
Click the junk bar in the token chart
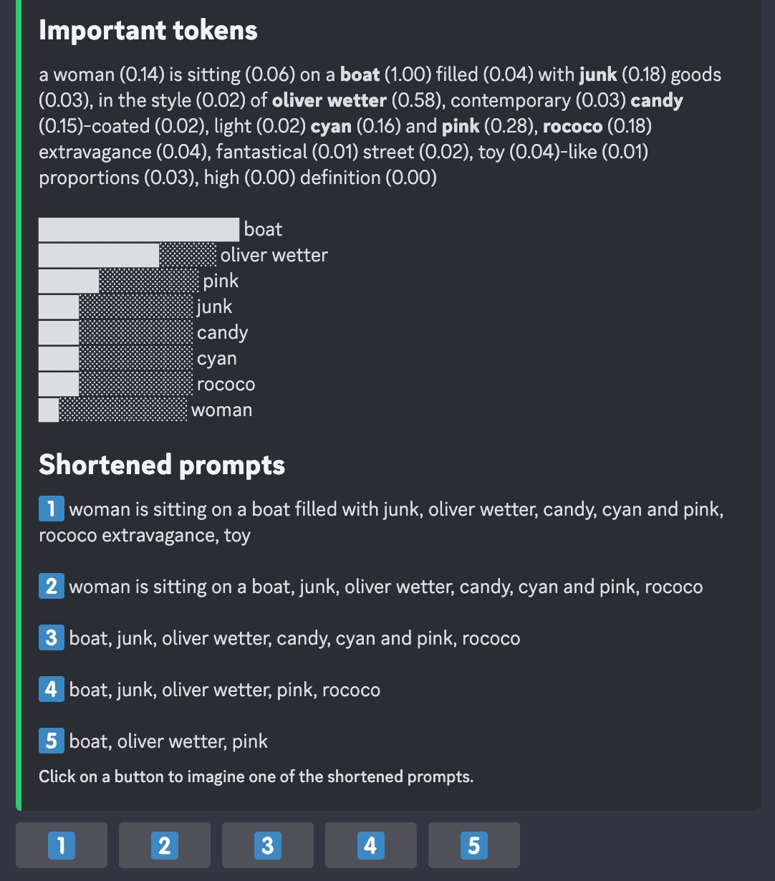[x=115, y=307]
